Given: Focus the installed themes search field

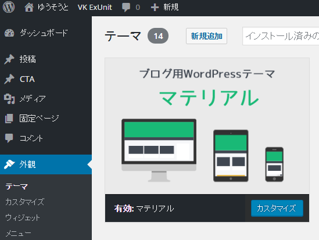Looking at the screenshot, I should coord(281,36).
